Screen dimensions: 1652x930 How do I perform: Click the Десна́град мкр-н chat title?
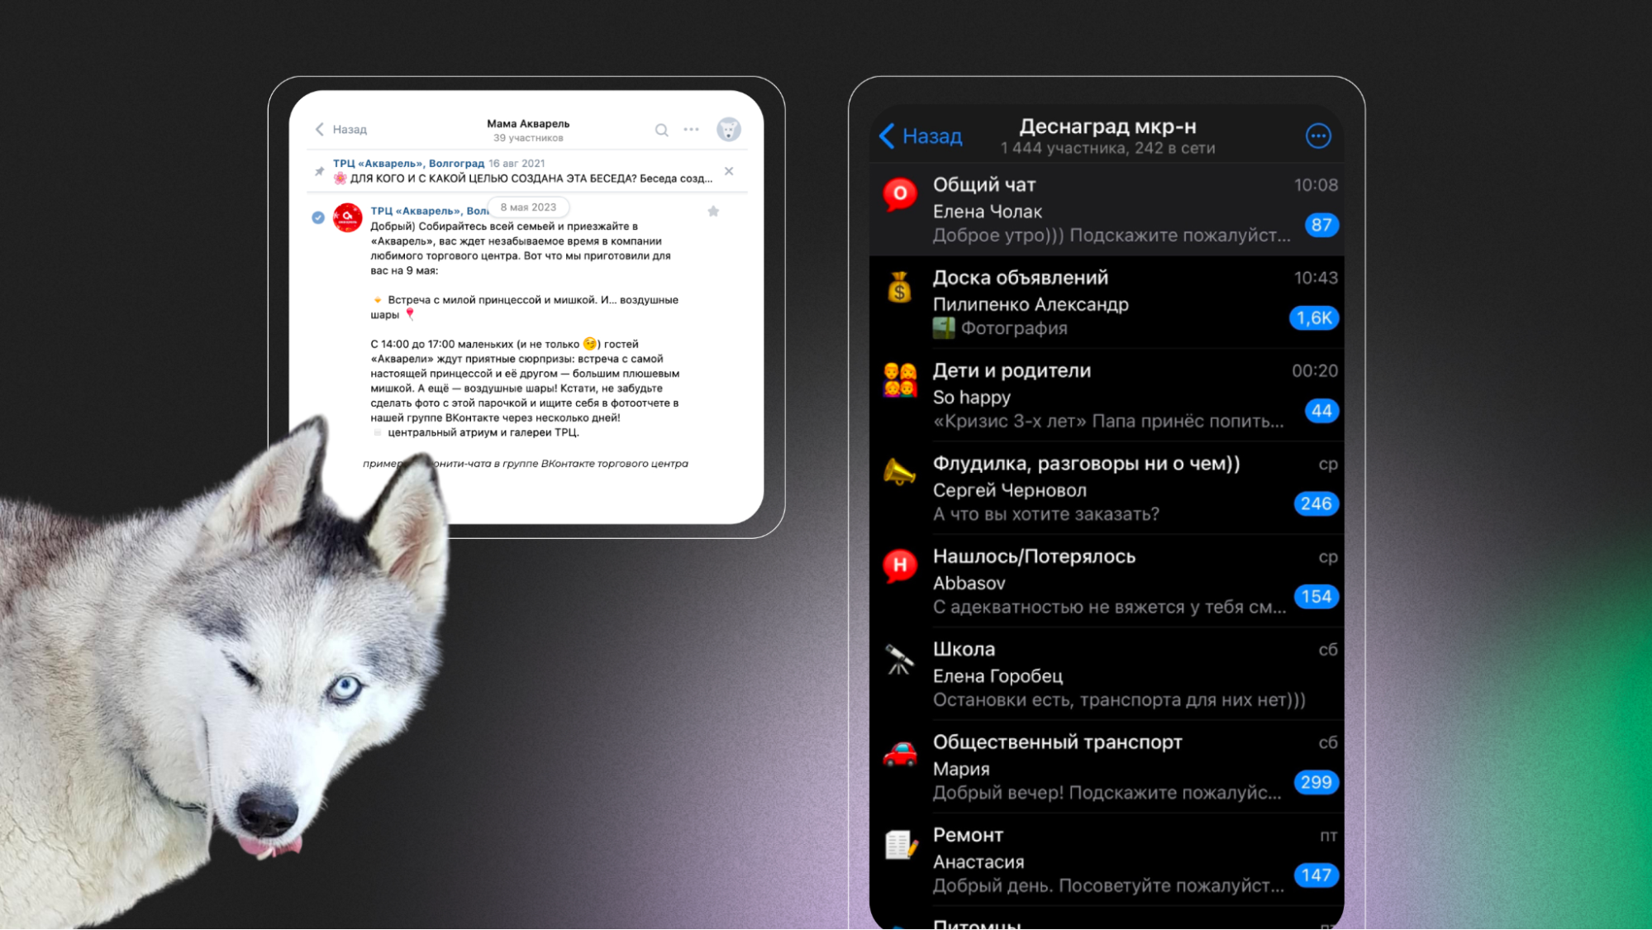click(1107, 126)
